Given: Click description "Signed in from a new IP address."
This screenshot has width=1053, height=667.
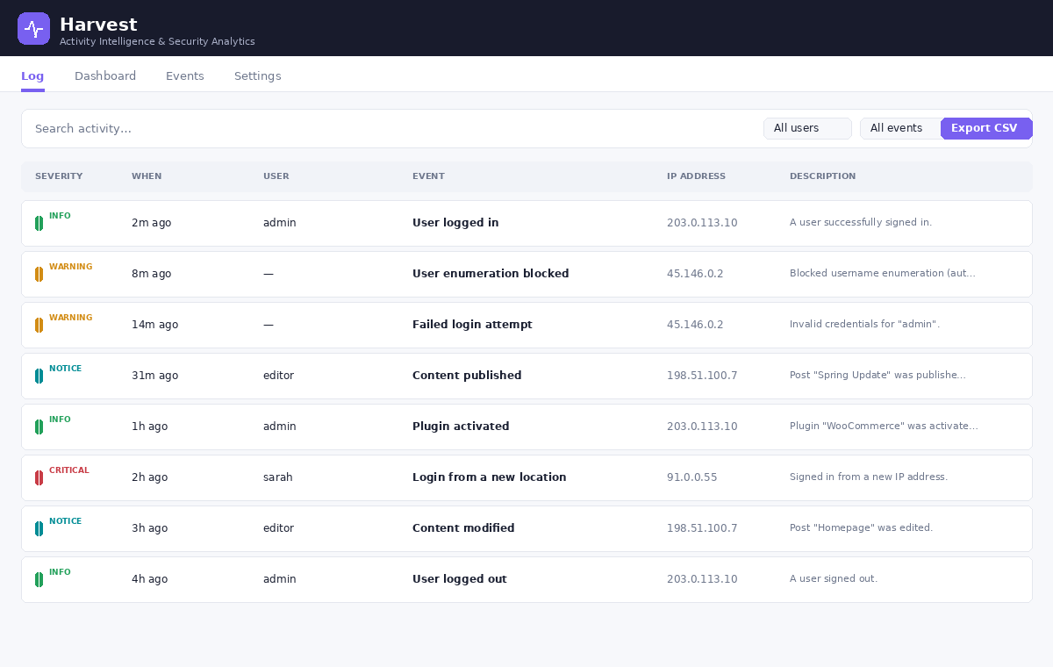Looking at the screenshot, I should [869, 477].
